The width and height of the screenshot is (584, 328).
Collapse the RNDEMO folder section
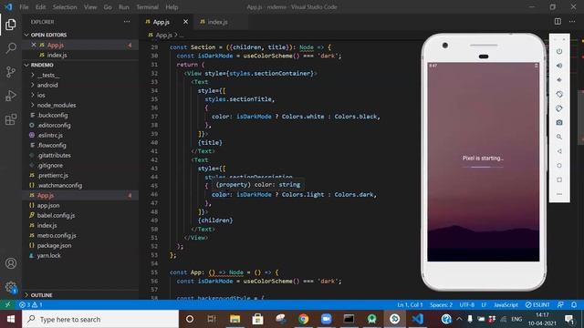click(26, 65)
